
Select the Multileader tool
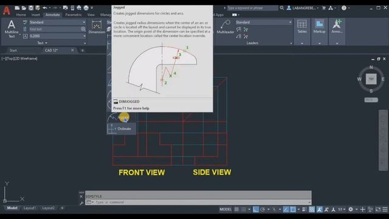pos(225,27)
